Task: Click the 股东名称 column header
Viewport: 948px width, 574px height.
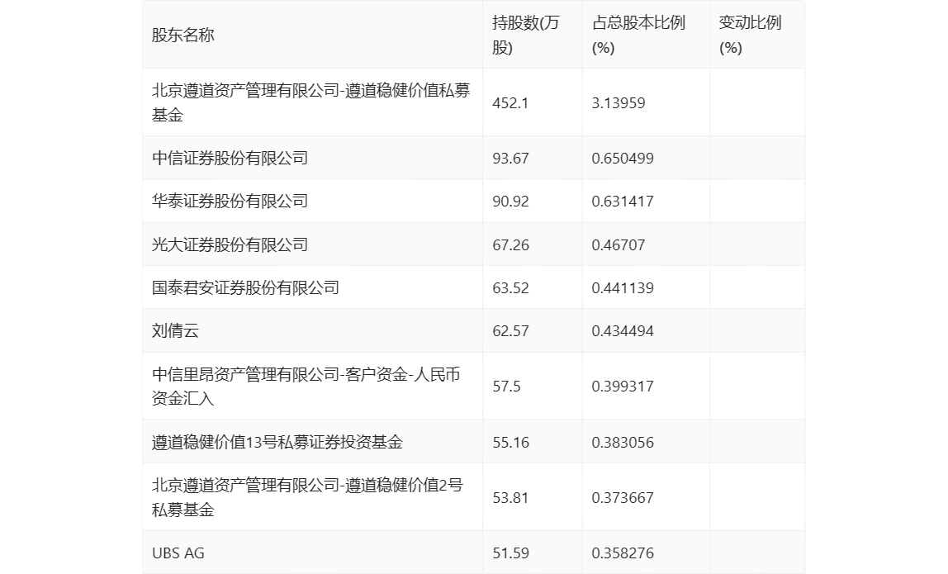Action: pos(183,35)
